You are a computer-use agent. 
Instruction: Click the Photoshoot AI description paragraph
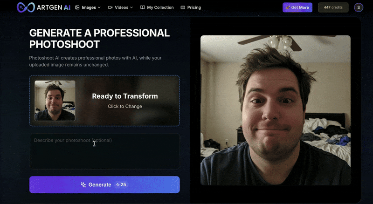(95, 61)
